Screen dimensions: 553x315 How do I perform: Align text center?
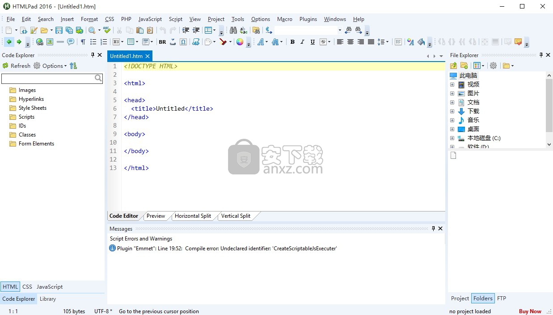350,42
